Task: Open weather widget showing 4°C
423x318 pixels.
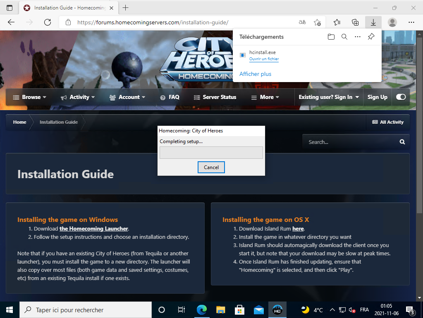Action: 312,310
